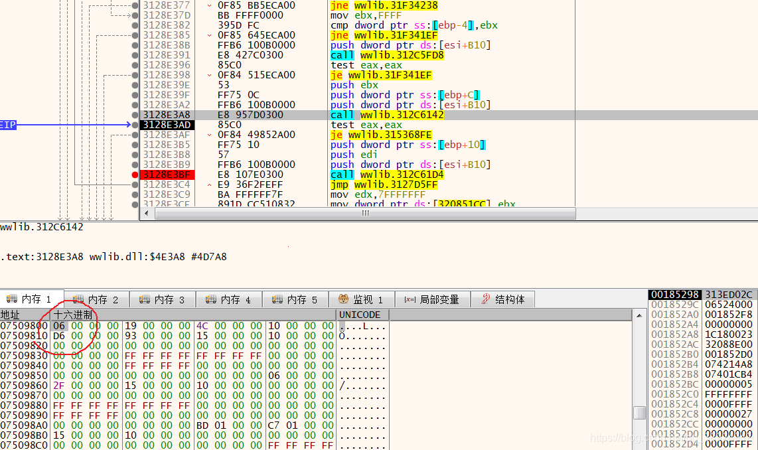Click the .text:3128E3A8 wwlib.dll location line
758x450 pixels.
113,257
